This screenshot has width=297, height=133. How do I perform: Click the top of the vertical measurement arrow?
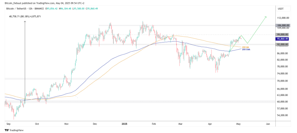click(25, 22)
